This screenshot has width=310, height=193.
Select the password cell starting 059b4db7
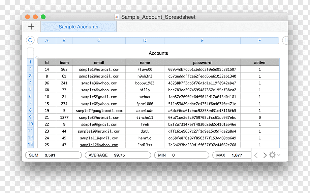(x=202, y=69)
